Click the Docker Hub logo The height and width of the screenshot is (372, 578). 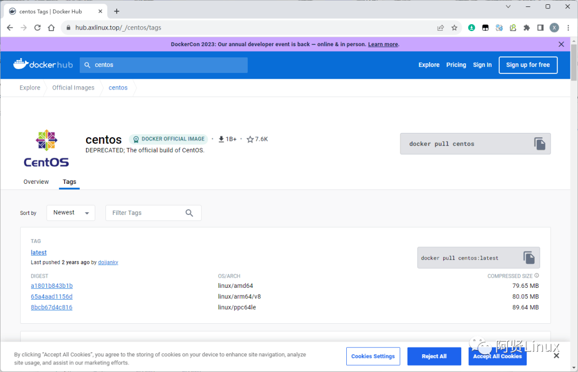click(43, 64)
